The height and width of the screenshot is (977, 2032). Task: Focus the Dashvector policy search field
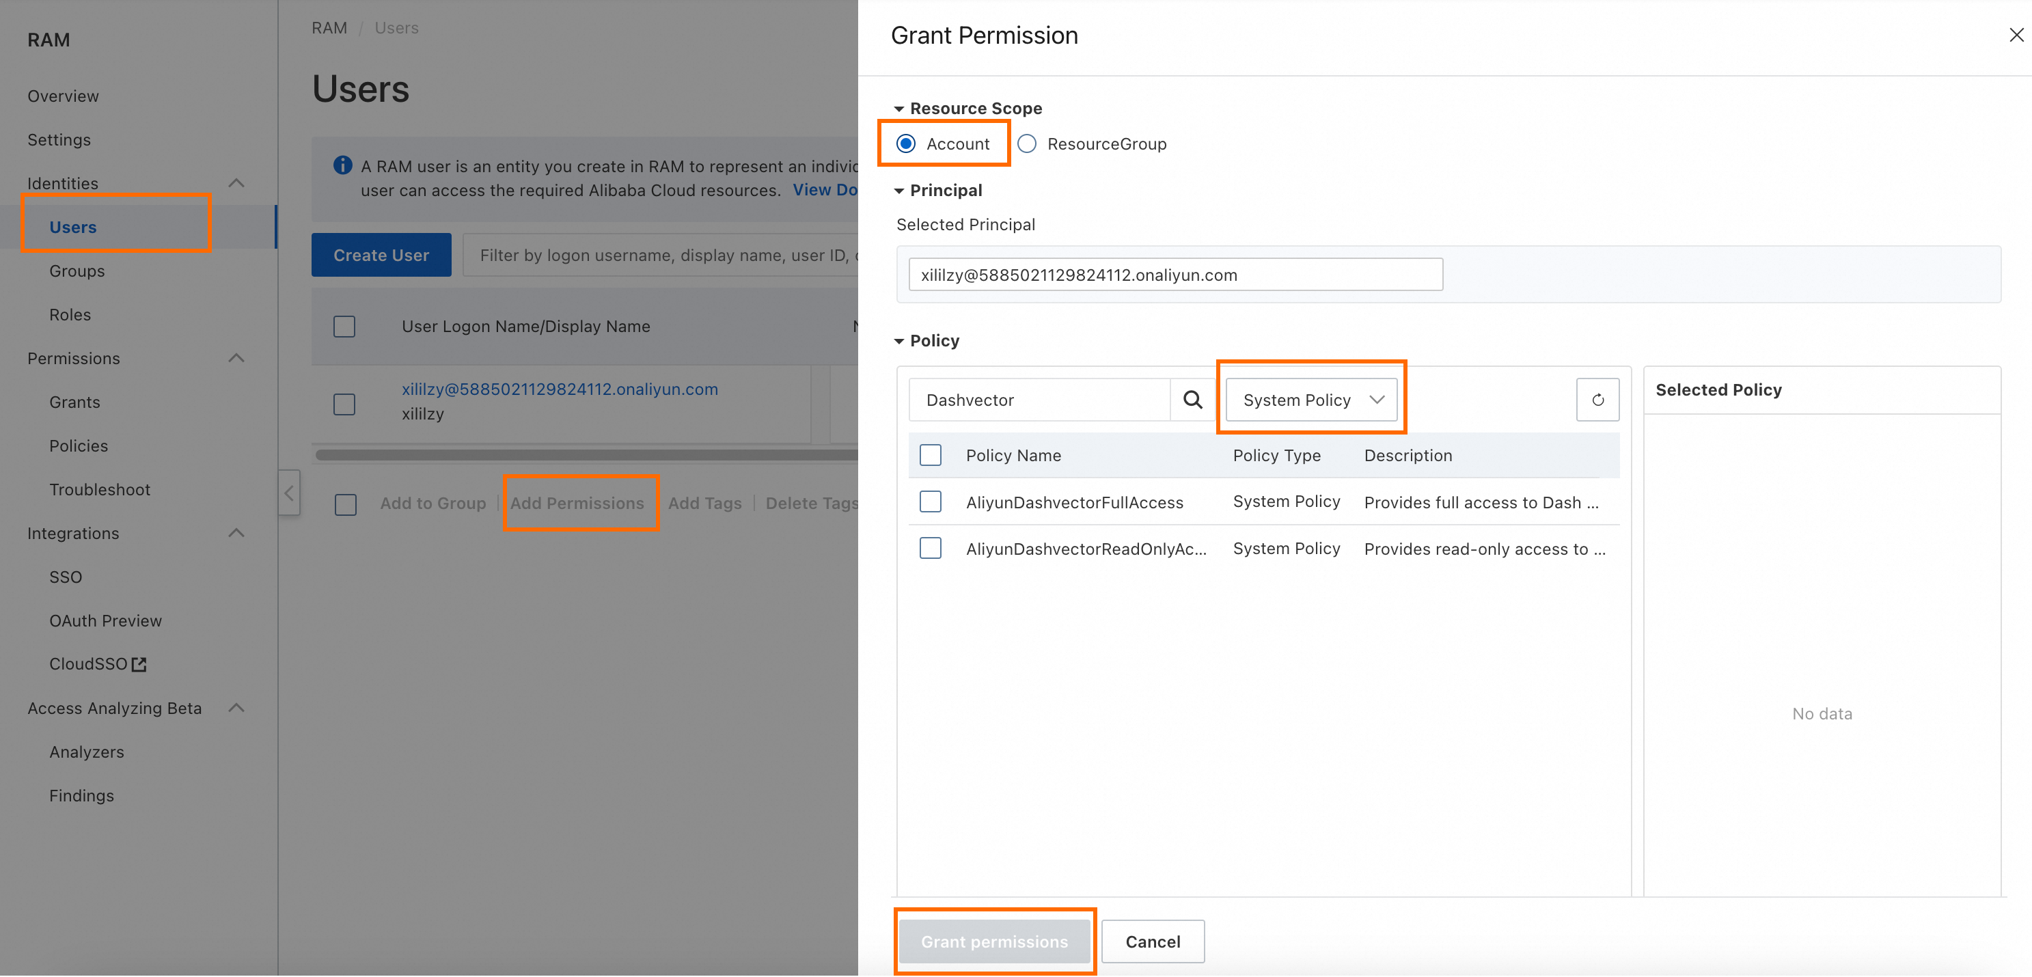coord(1040,400)
